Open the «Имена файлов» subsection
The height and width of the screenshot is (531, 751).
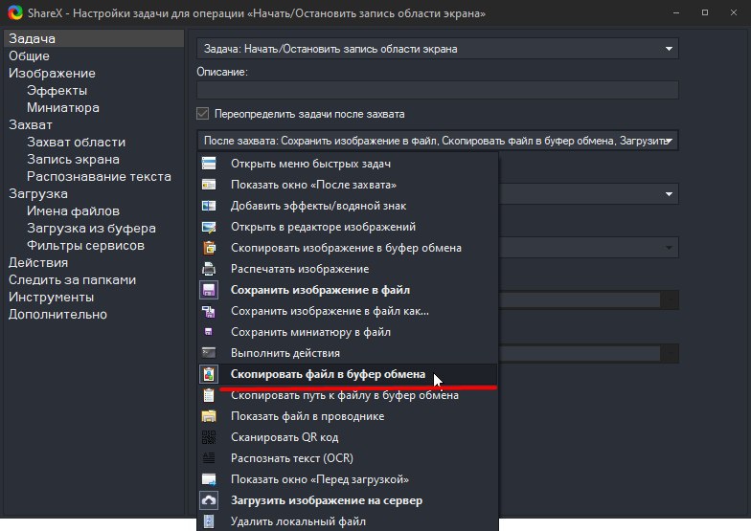[x=73, y=210]
